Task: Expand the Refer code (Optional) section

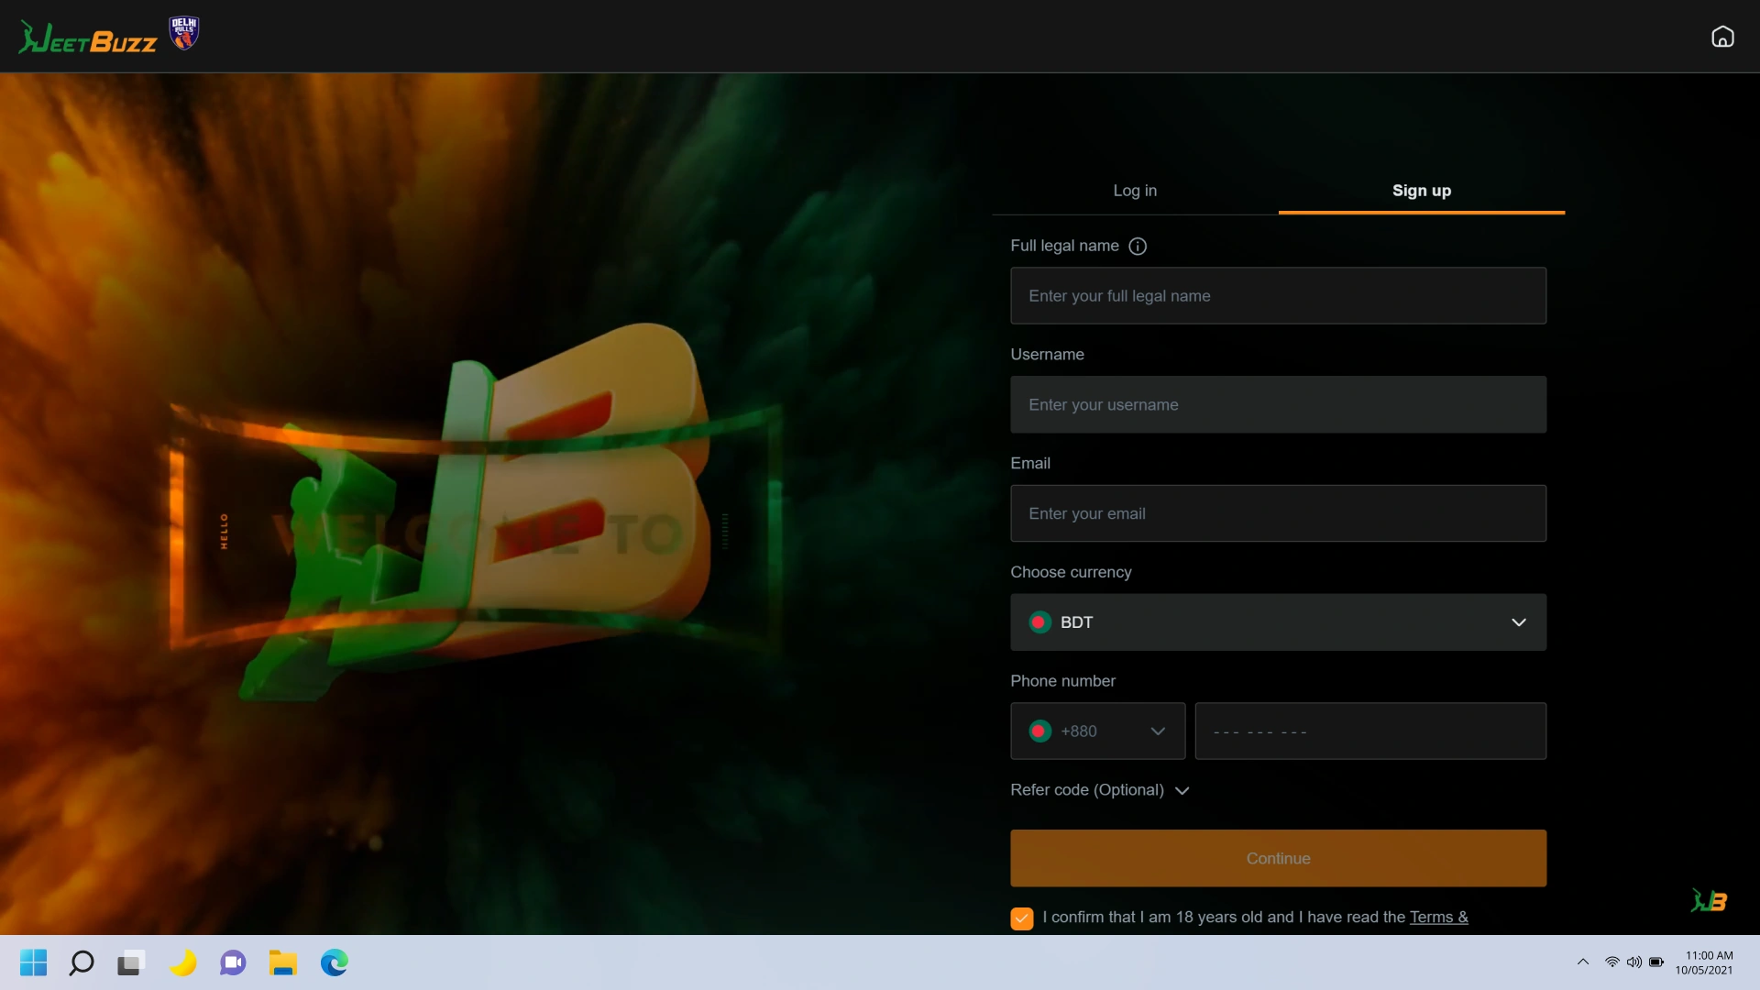Action: [1099, 790]
